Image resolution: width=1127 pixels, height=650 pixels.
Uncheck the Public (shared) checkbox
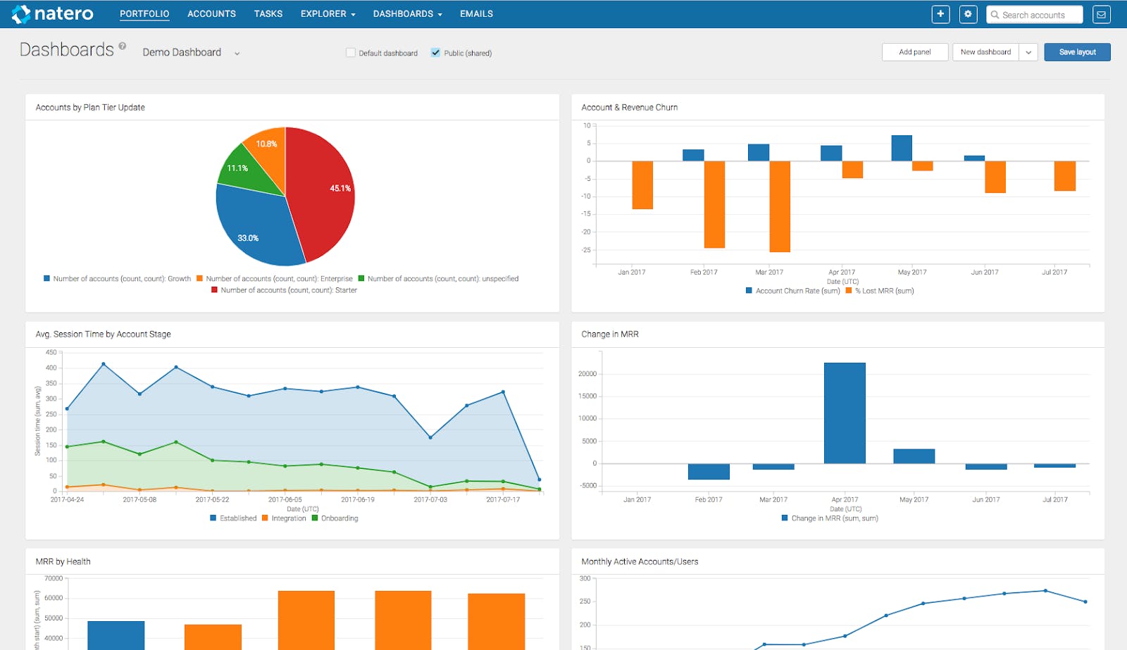pyautogui.click(x=435, y=53)
